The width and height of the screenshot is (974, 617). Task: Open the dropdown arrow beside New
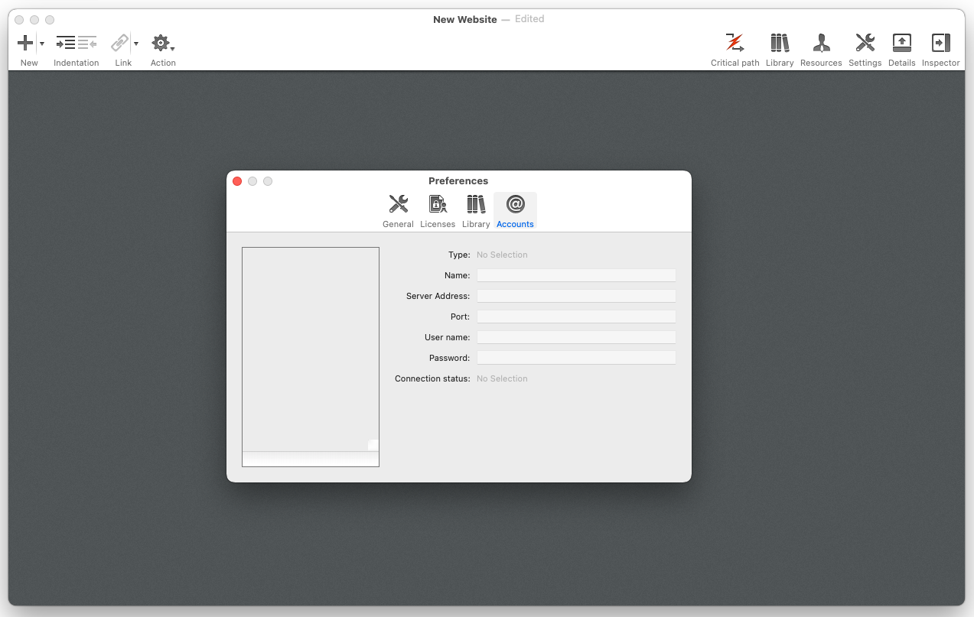pyautogui.click(x=42, y=44)
